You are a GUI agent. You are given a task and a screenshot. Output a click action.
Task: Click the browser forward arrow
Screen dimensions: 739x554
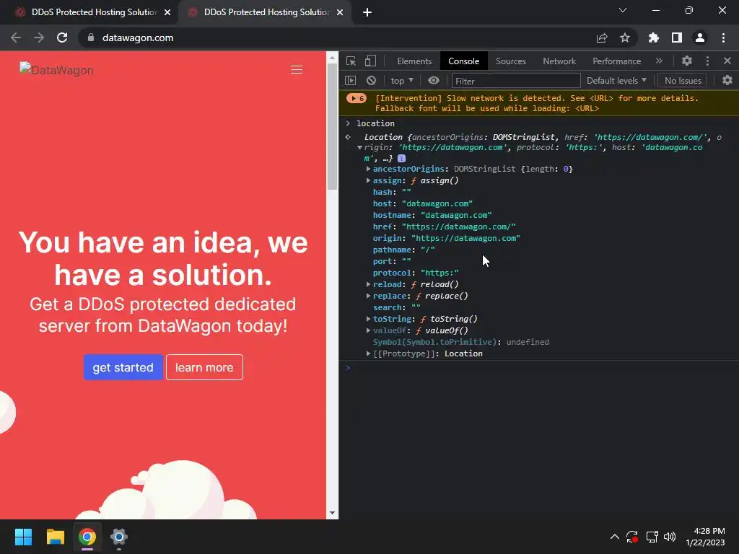(x=39, y=38)
